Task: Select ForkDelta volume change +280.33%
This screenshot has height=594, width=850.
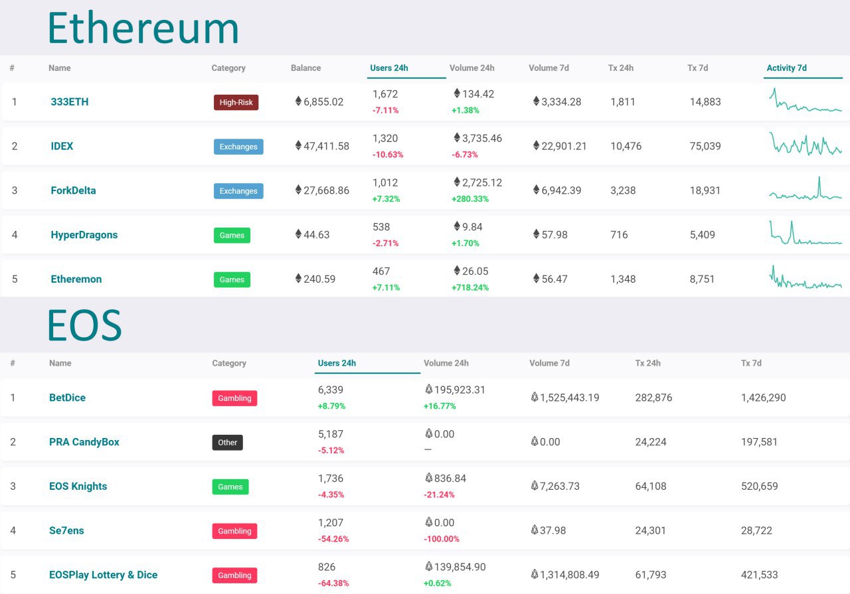Action: coord(470,199)
